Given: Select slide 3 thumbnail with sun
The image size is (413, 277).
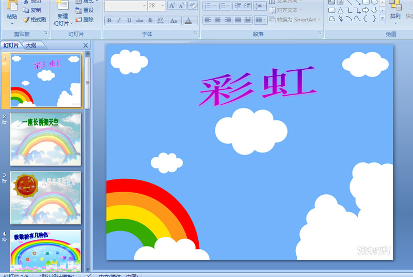Looking at the screenshot, I should click(x=45, y=197).
